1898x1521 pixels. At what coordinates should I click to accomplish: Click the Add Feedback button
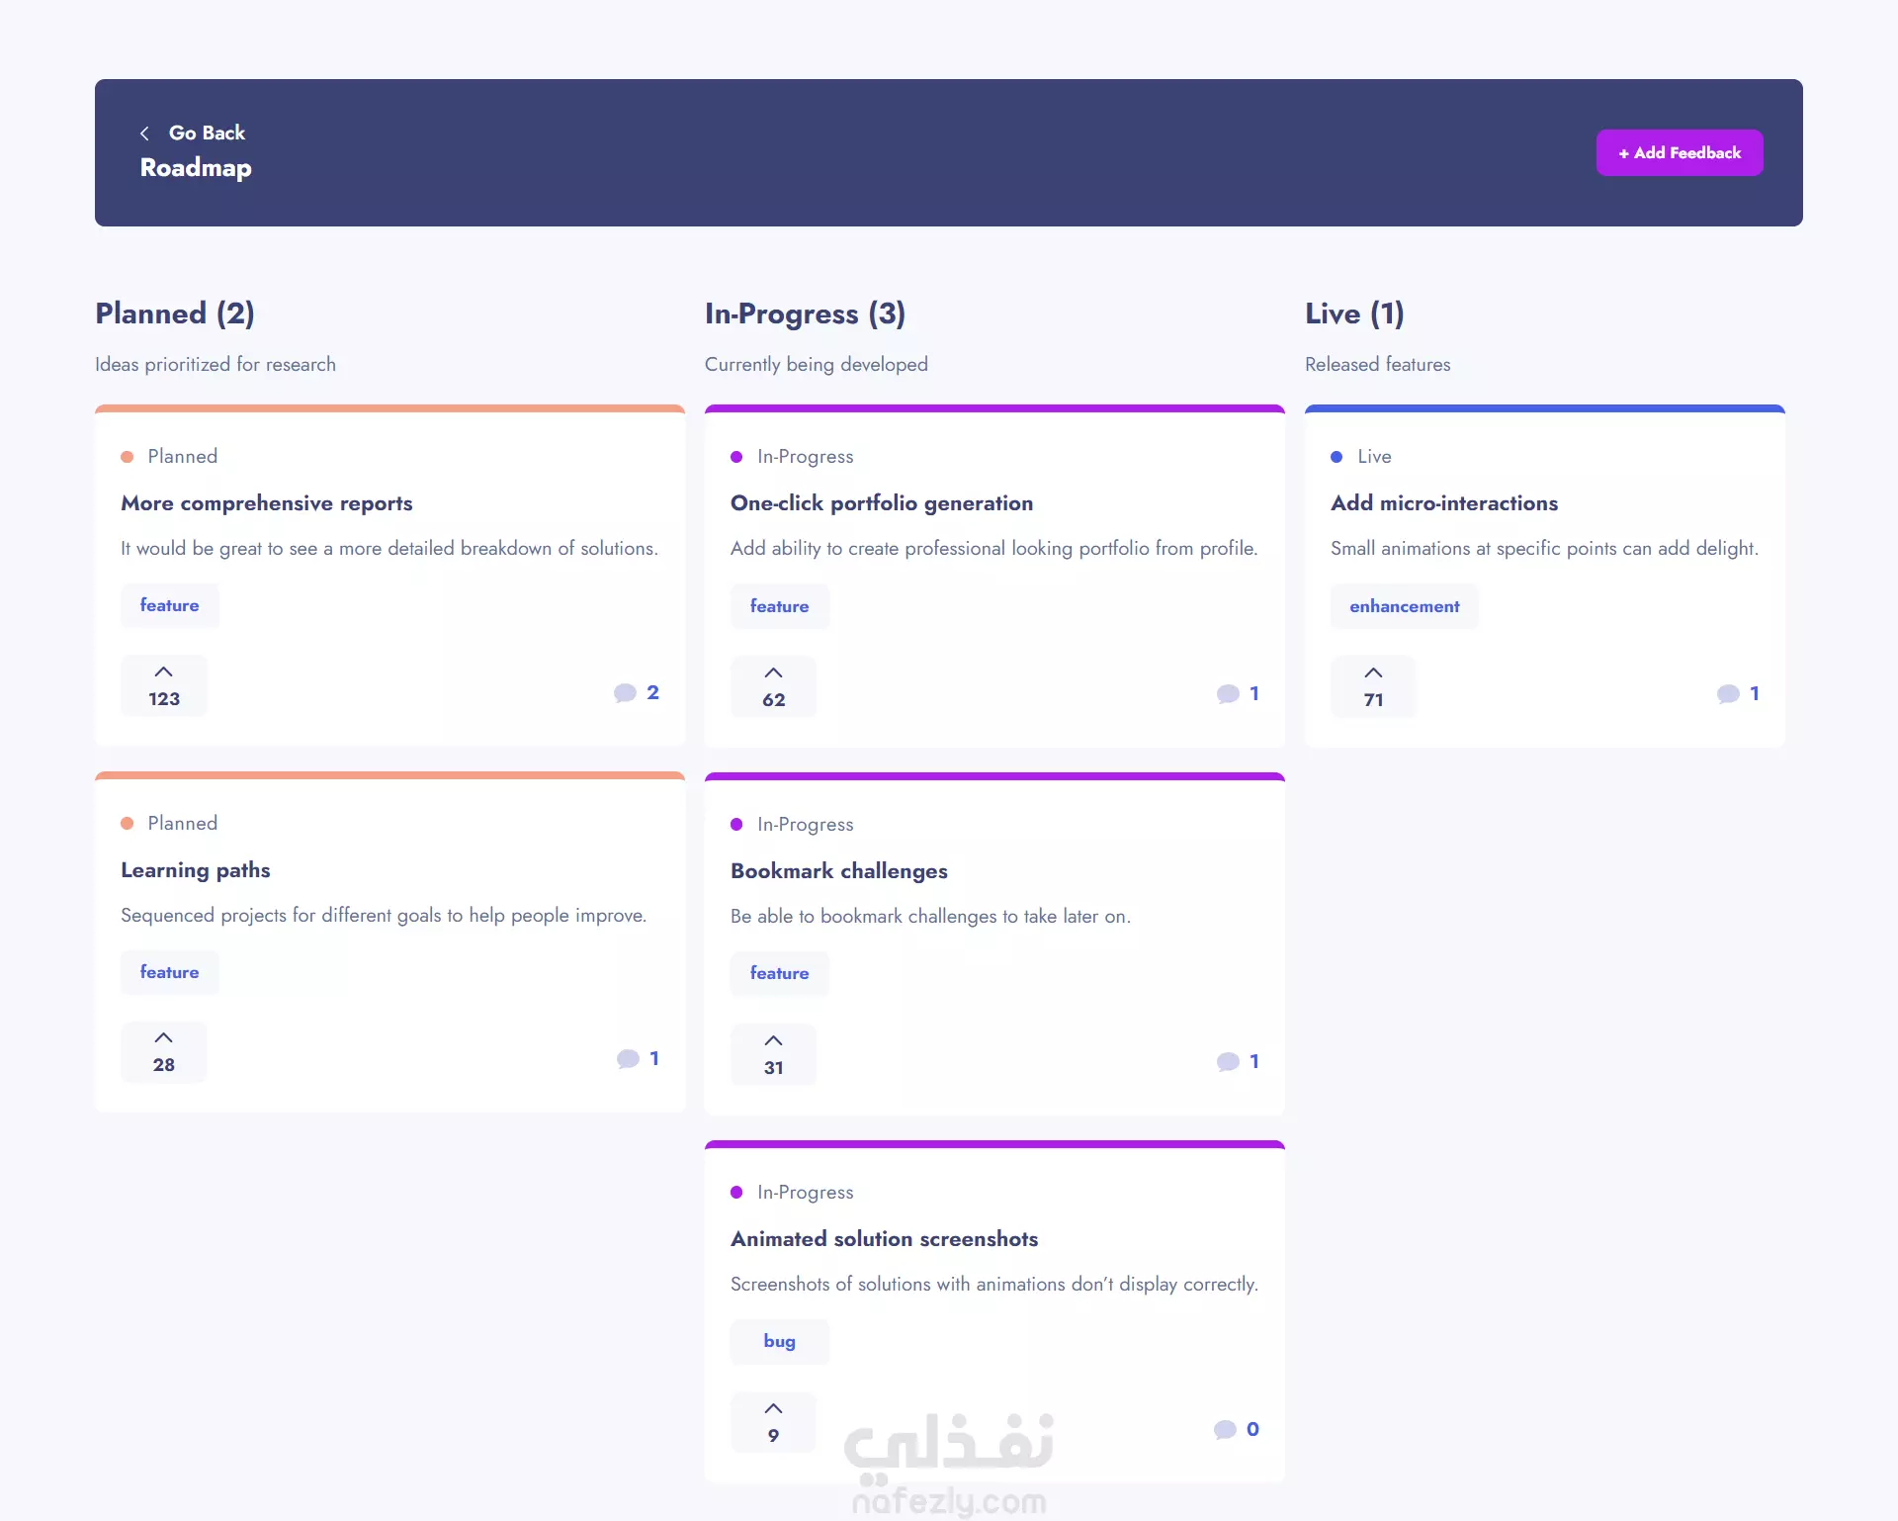tap(1680, 152)
